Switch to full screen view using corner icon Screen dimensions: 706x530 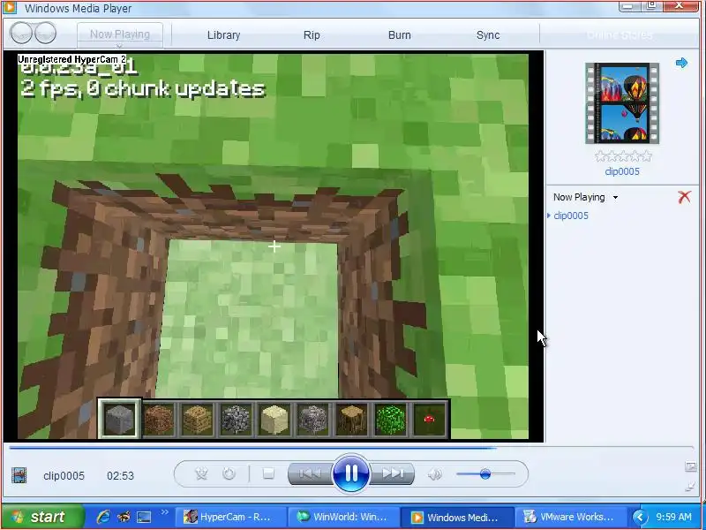click(x=690, y=466)
